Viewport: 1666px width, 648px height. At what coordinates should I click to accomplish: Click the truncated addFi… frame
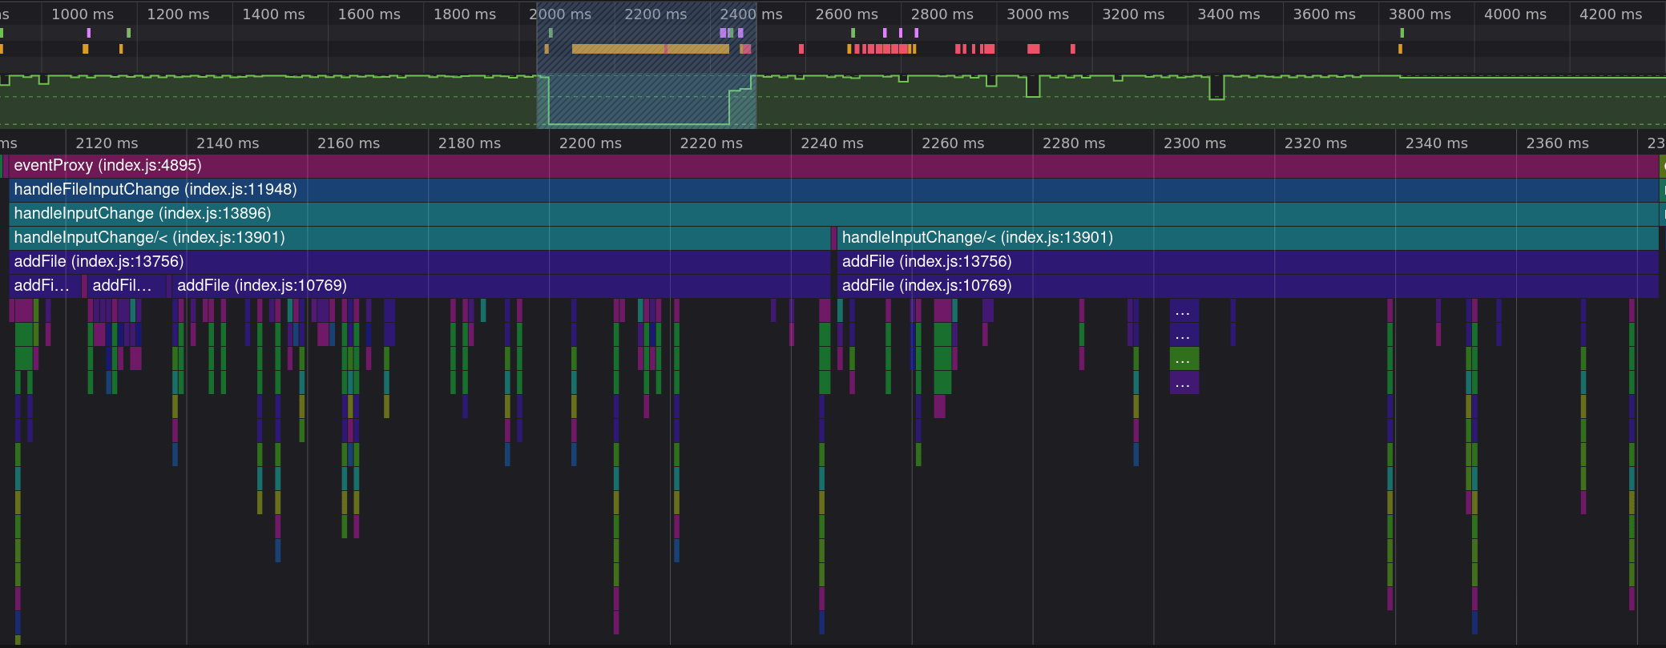[x=45, y=286]
